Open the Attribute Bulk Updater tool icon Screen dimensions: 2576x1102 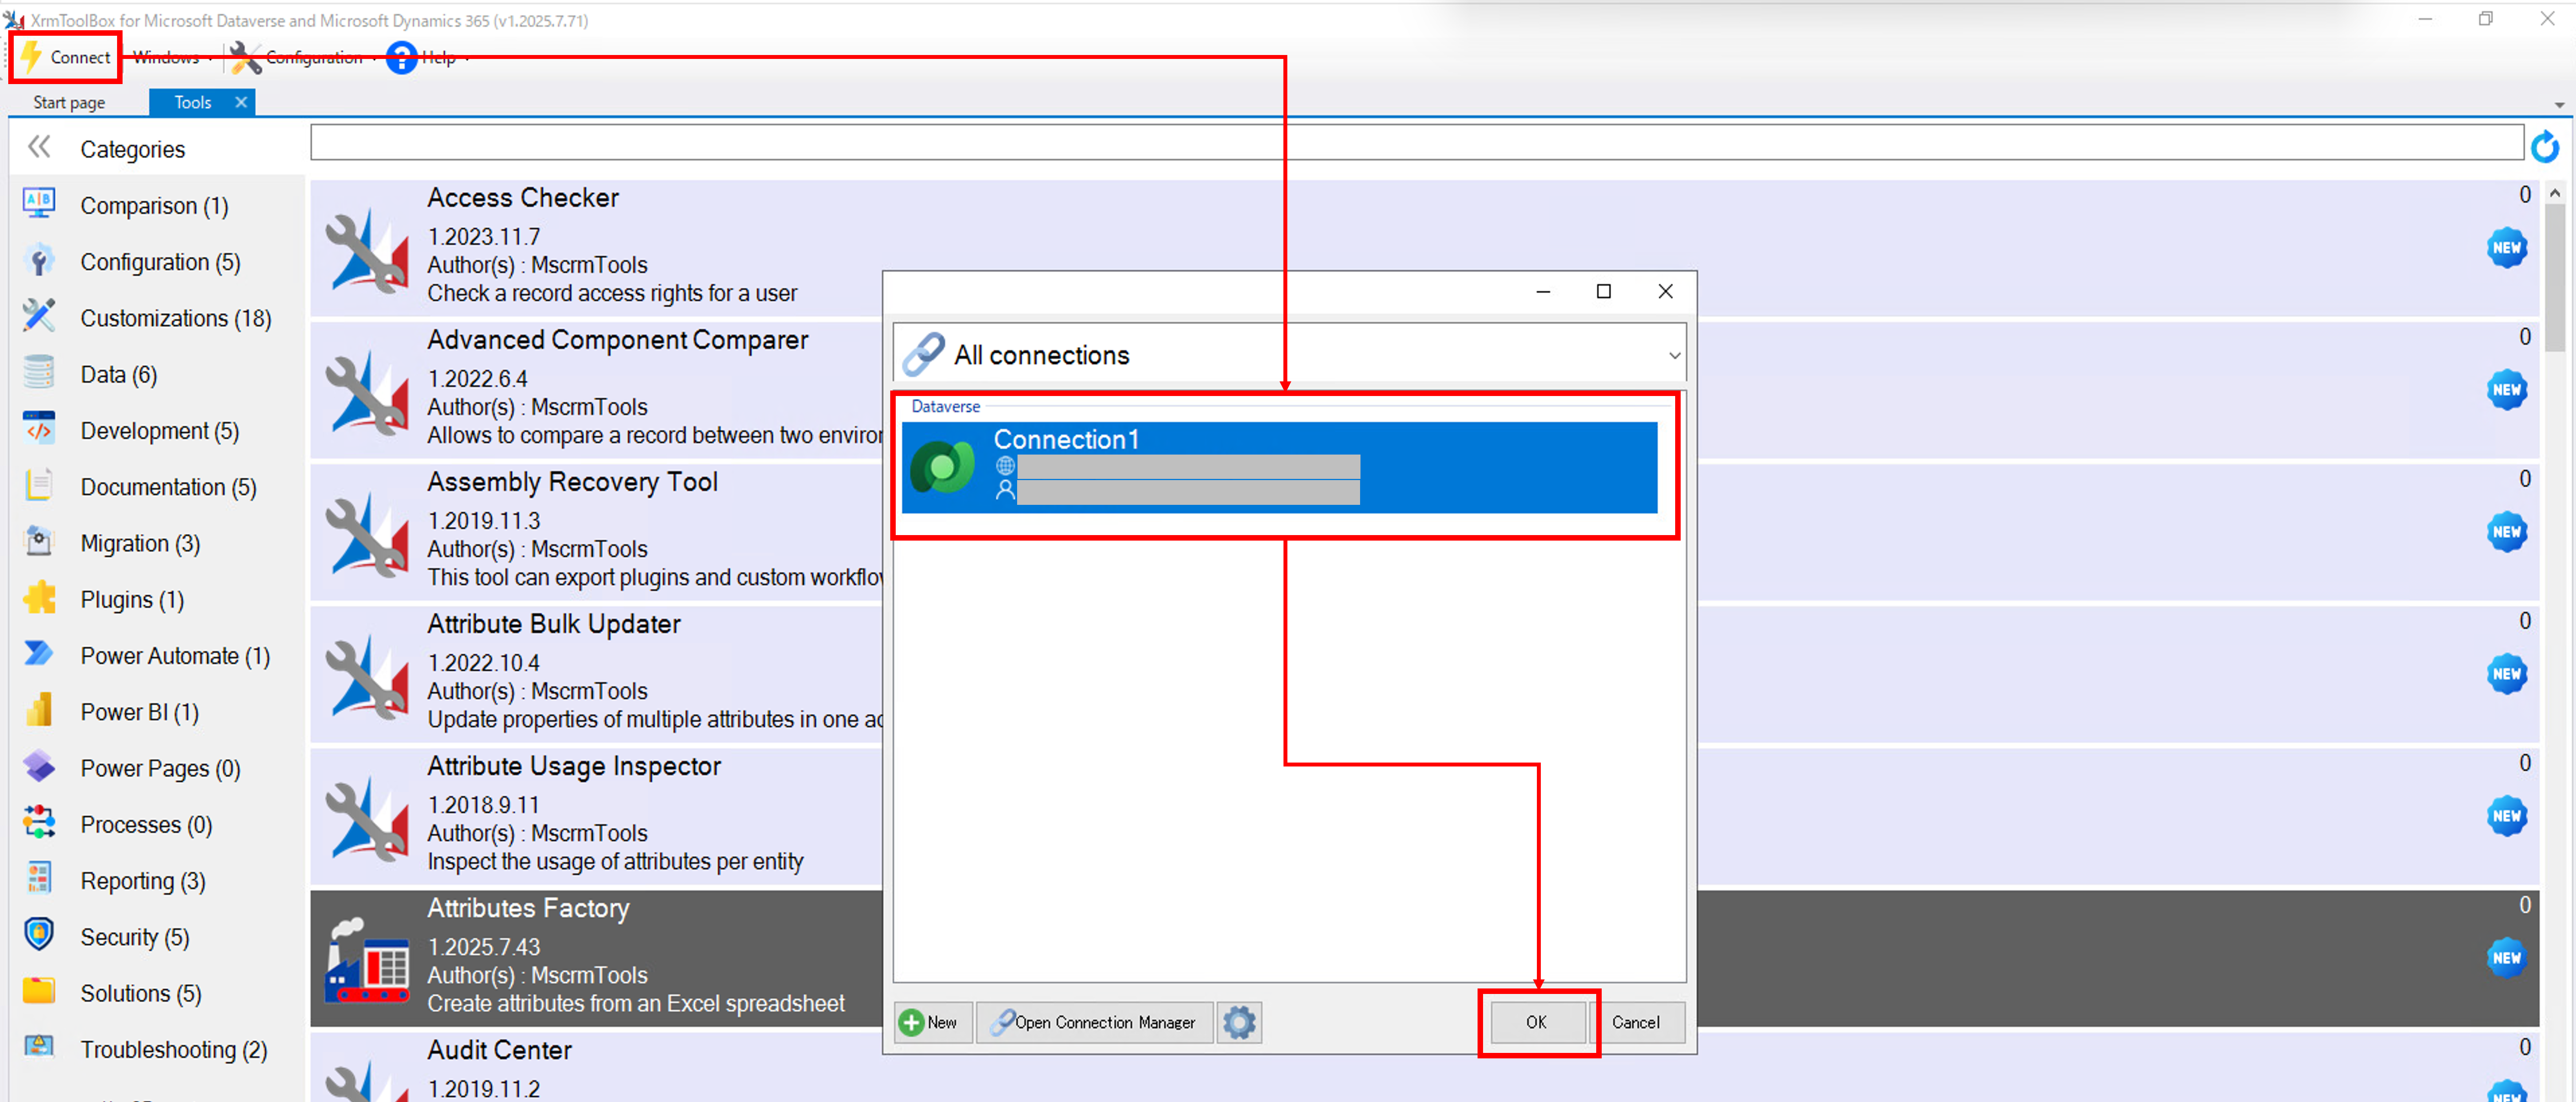pos(366,676)
